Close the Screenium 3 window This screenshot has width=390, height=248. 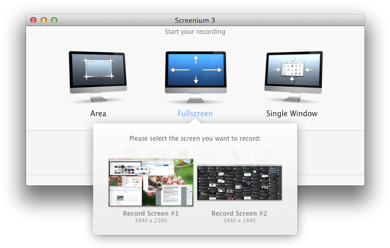point(33,20)
